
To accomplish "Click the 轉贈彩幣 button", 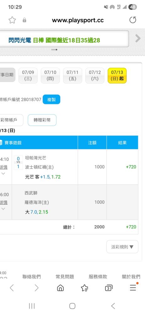I will click(42, 120).
